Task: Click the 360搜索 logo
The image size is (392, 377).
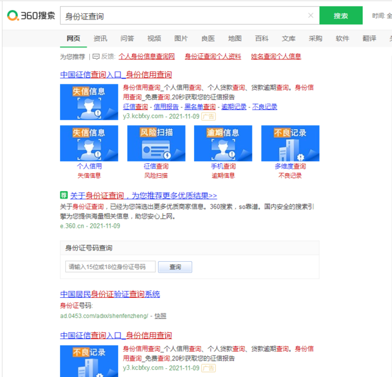Action: tap(31, 16)
